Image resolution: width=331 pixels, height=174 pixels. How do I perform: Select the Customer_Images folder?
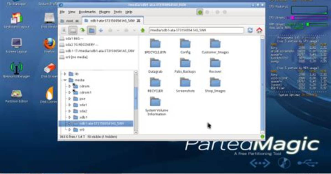pyautogui.click(x=215, y=46)
